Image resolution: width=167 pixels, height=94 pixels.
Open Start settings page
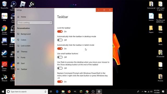(x=21, y=63)
